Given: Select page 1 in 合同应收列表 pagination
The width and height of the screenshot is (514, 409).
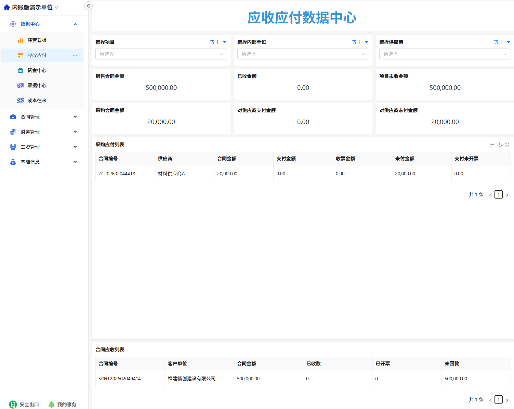Looking at the screenshot, I should [x=499, y=400].
